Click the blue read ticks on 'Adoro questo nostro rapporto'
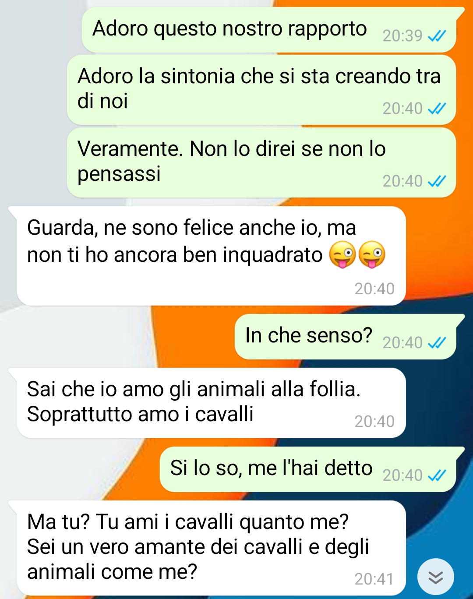 click(437, 35)
